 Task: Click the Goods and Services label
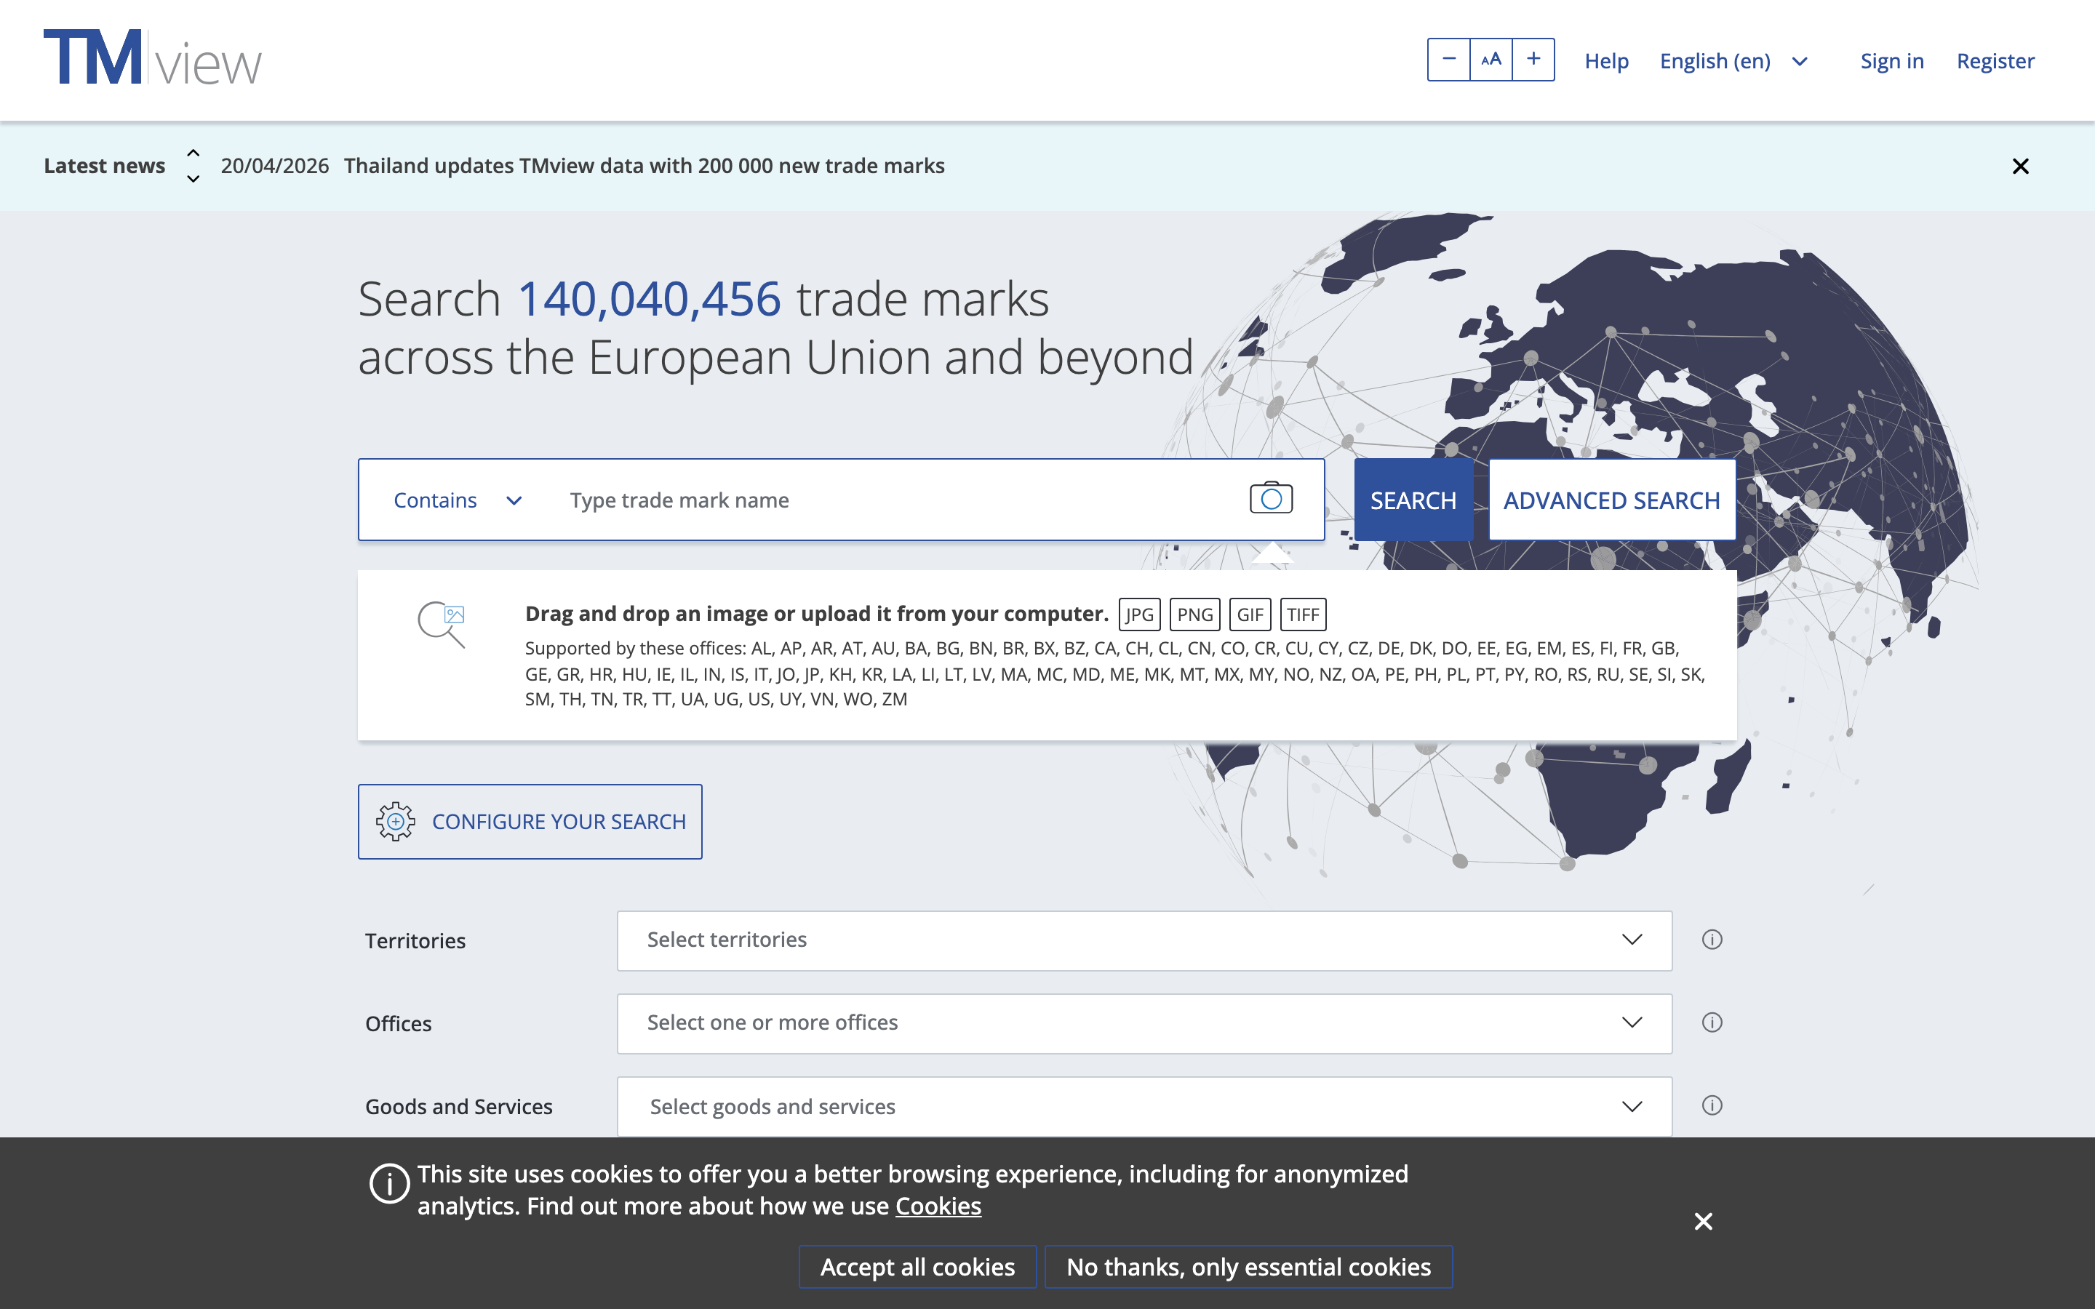[x=459, y=1108]
